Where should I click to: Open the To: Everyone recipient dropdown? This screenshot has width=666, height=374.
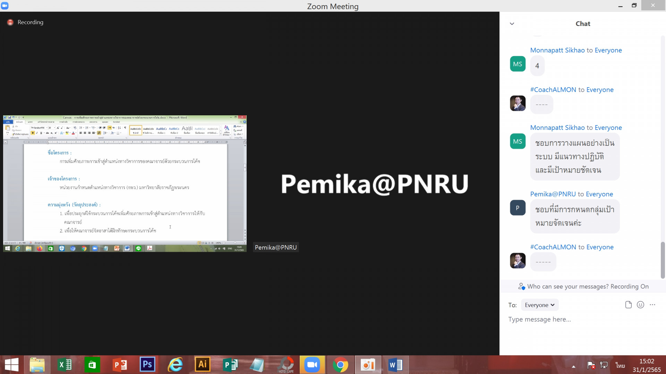[540, 305]
